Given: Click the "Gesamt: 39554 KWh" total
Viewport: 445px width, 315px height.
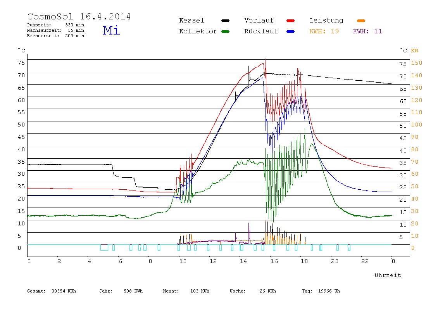Looking at the screenshot, I should [x=52, y=291].
